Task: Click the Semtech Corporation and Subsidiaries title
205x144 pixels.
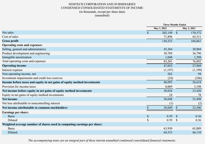Action: pos(102,4)
